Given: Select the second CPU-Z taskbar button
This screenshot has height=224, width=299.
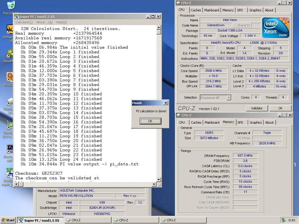Looking at the screenshot, I should [135, 220].
